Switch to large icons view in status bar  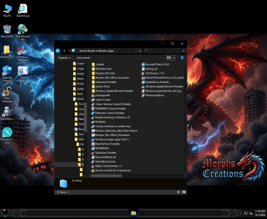click(x=184, y=192)
